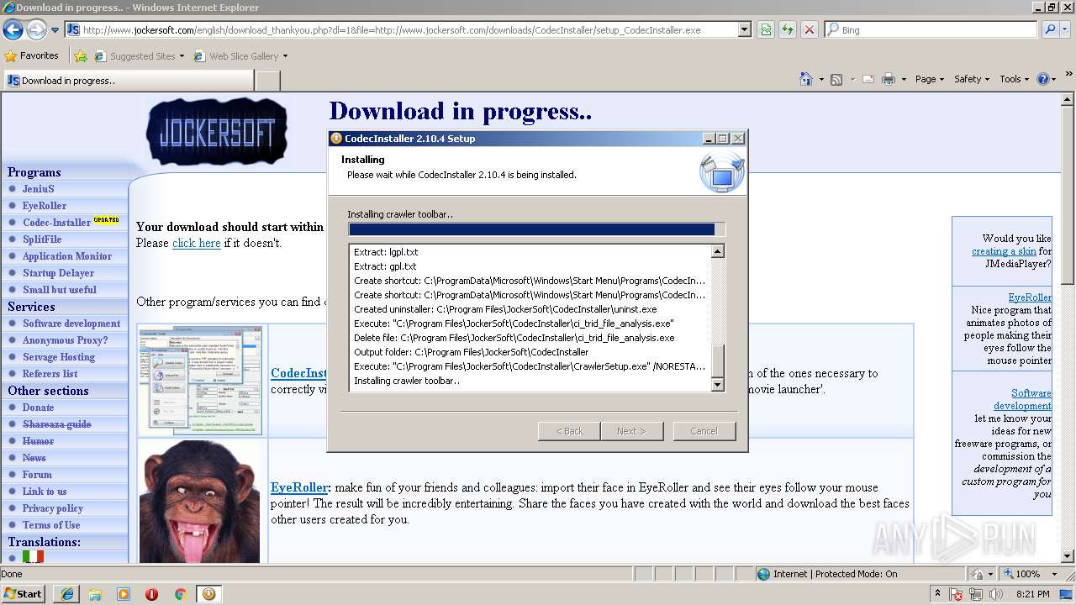Open the Page menu
Viewport: 1076px width, 605px height.
pos(930,79)
